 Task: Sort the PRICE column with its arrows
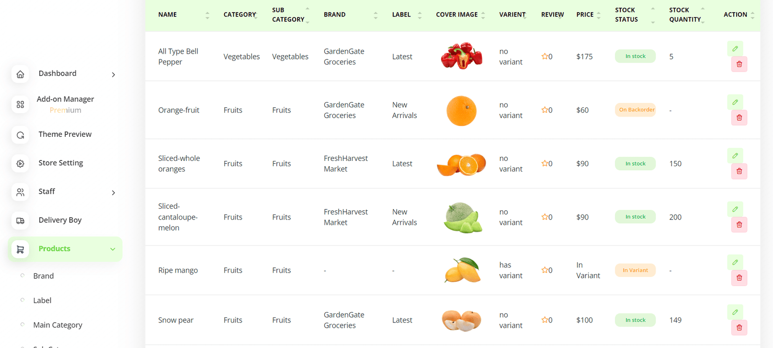[600, 14]
